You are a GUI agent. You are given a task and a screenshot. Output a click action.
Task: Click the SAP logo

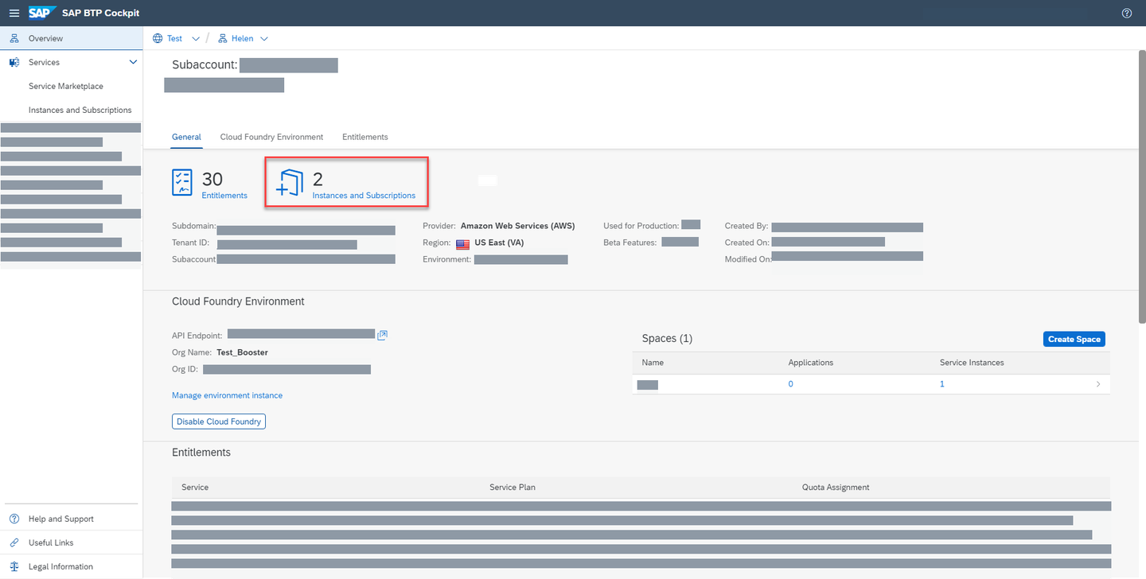41,13
